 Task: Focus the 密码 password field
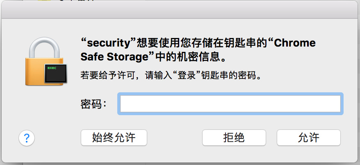(230, 104)
